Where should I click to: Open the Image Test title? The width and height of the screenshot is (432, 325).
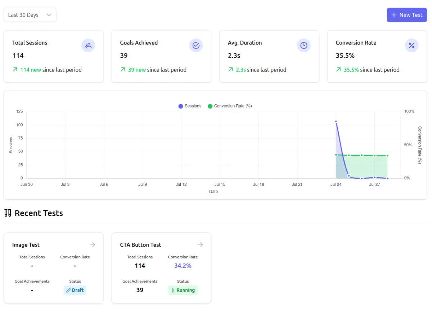[26, 245]
